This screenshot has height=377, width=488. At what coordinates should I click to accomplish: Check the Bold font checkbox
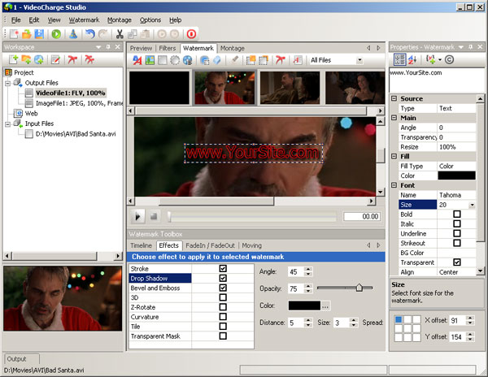457,214
